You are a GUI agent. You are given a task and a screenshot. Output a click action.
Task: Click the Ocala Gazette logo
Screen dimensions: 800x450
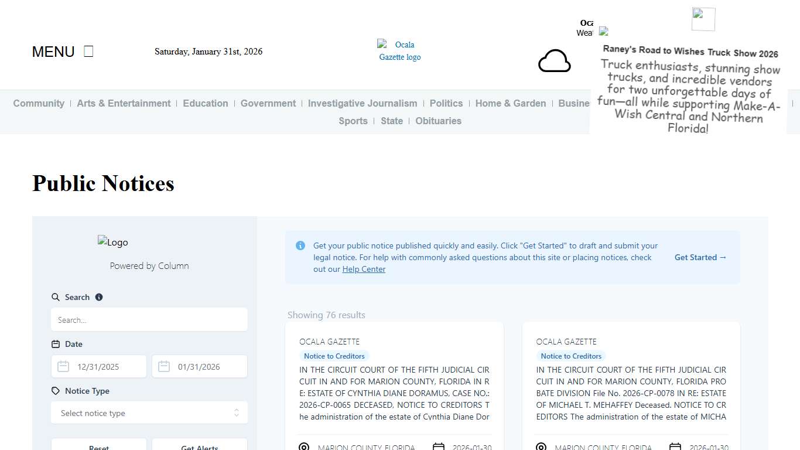point(399,51)
